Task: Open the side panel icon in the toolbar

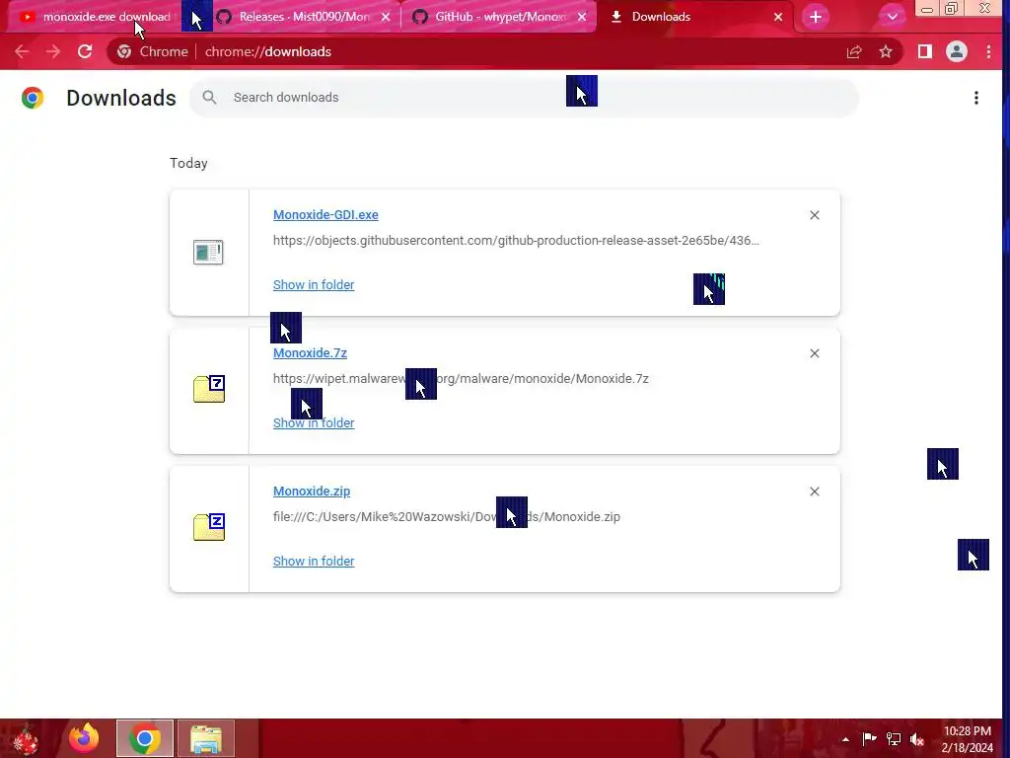Action: pyautogui.click(x=924, y=51)
